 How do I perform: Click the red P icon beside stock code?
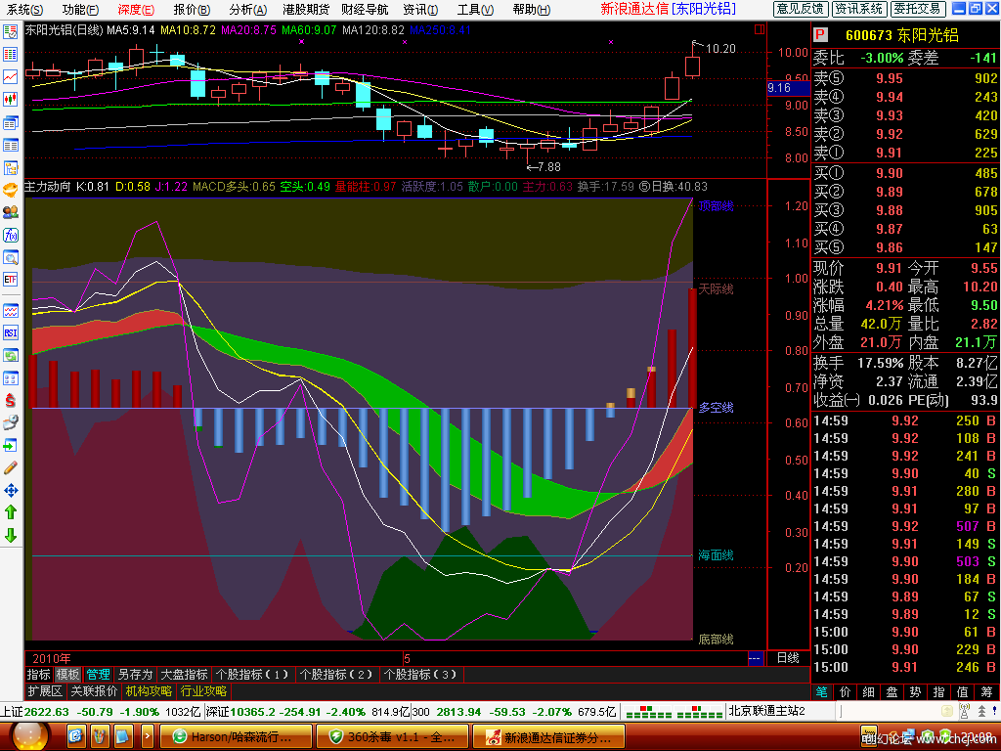820,35
